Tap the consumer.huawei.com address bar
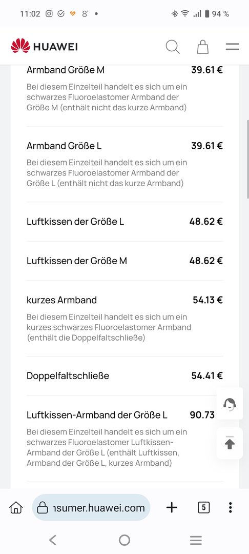This screenshot has width=249, height=554. (91, 508)
